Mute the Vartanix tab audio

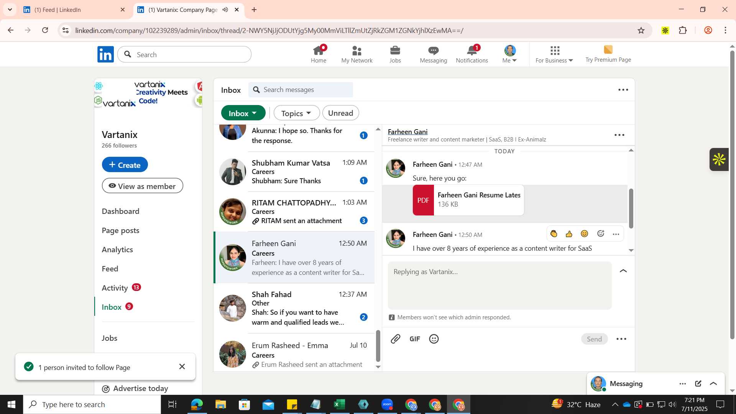tap(225, 10)
